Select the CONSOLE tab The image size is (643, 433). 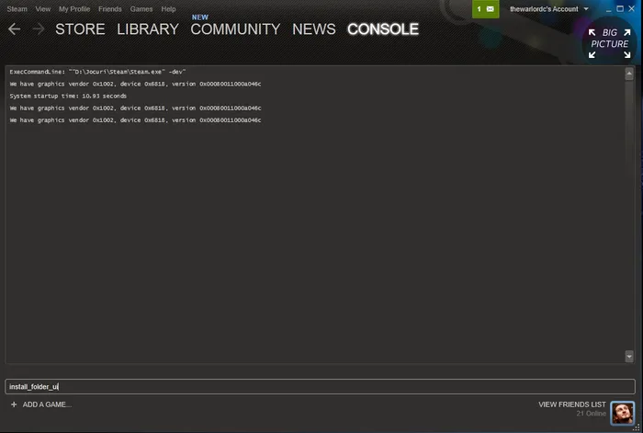click(x=383, y=29)
